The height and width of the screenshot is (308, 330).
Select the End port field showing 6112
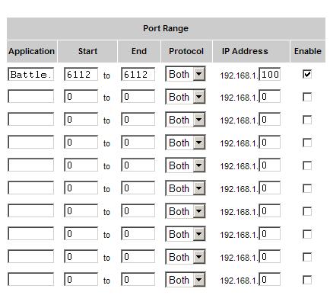tap(138, 74)
